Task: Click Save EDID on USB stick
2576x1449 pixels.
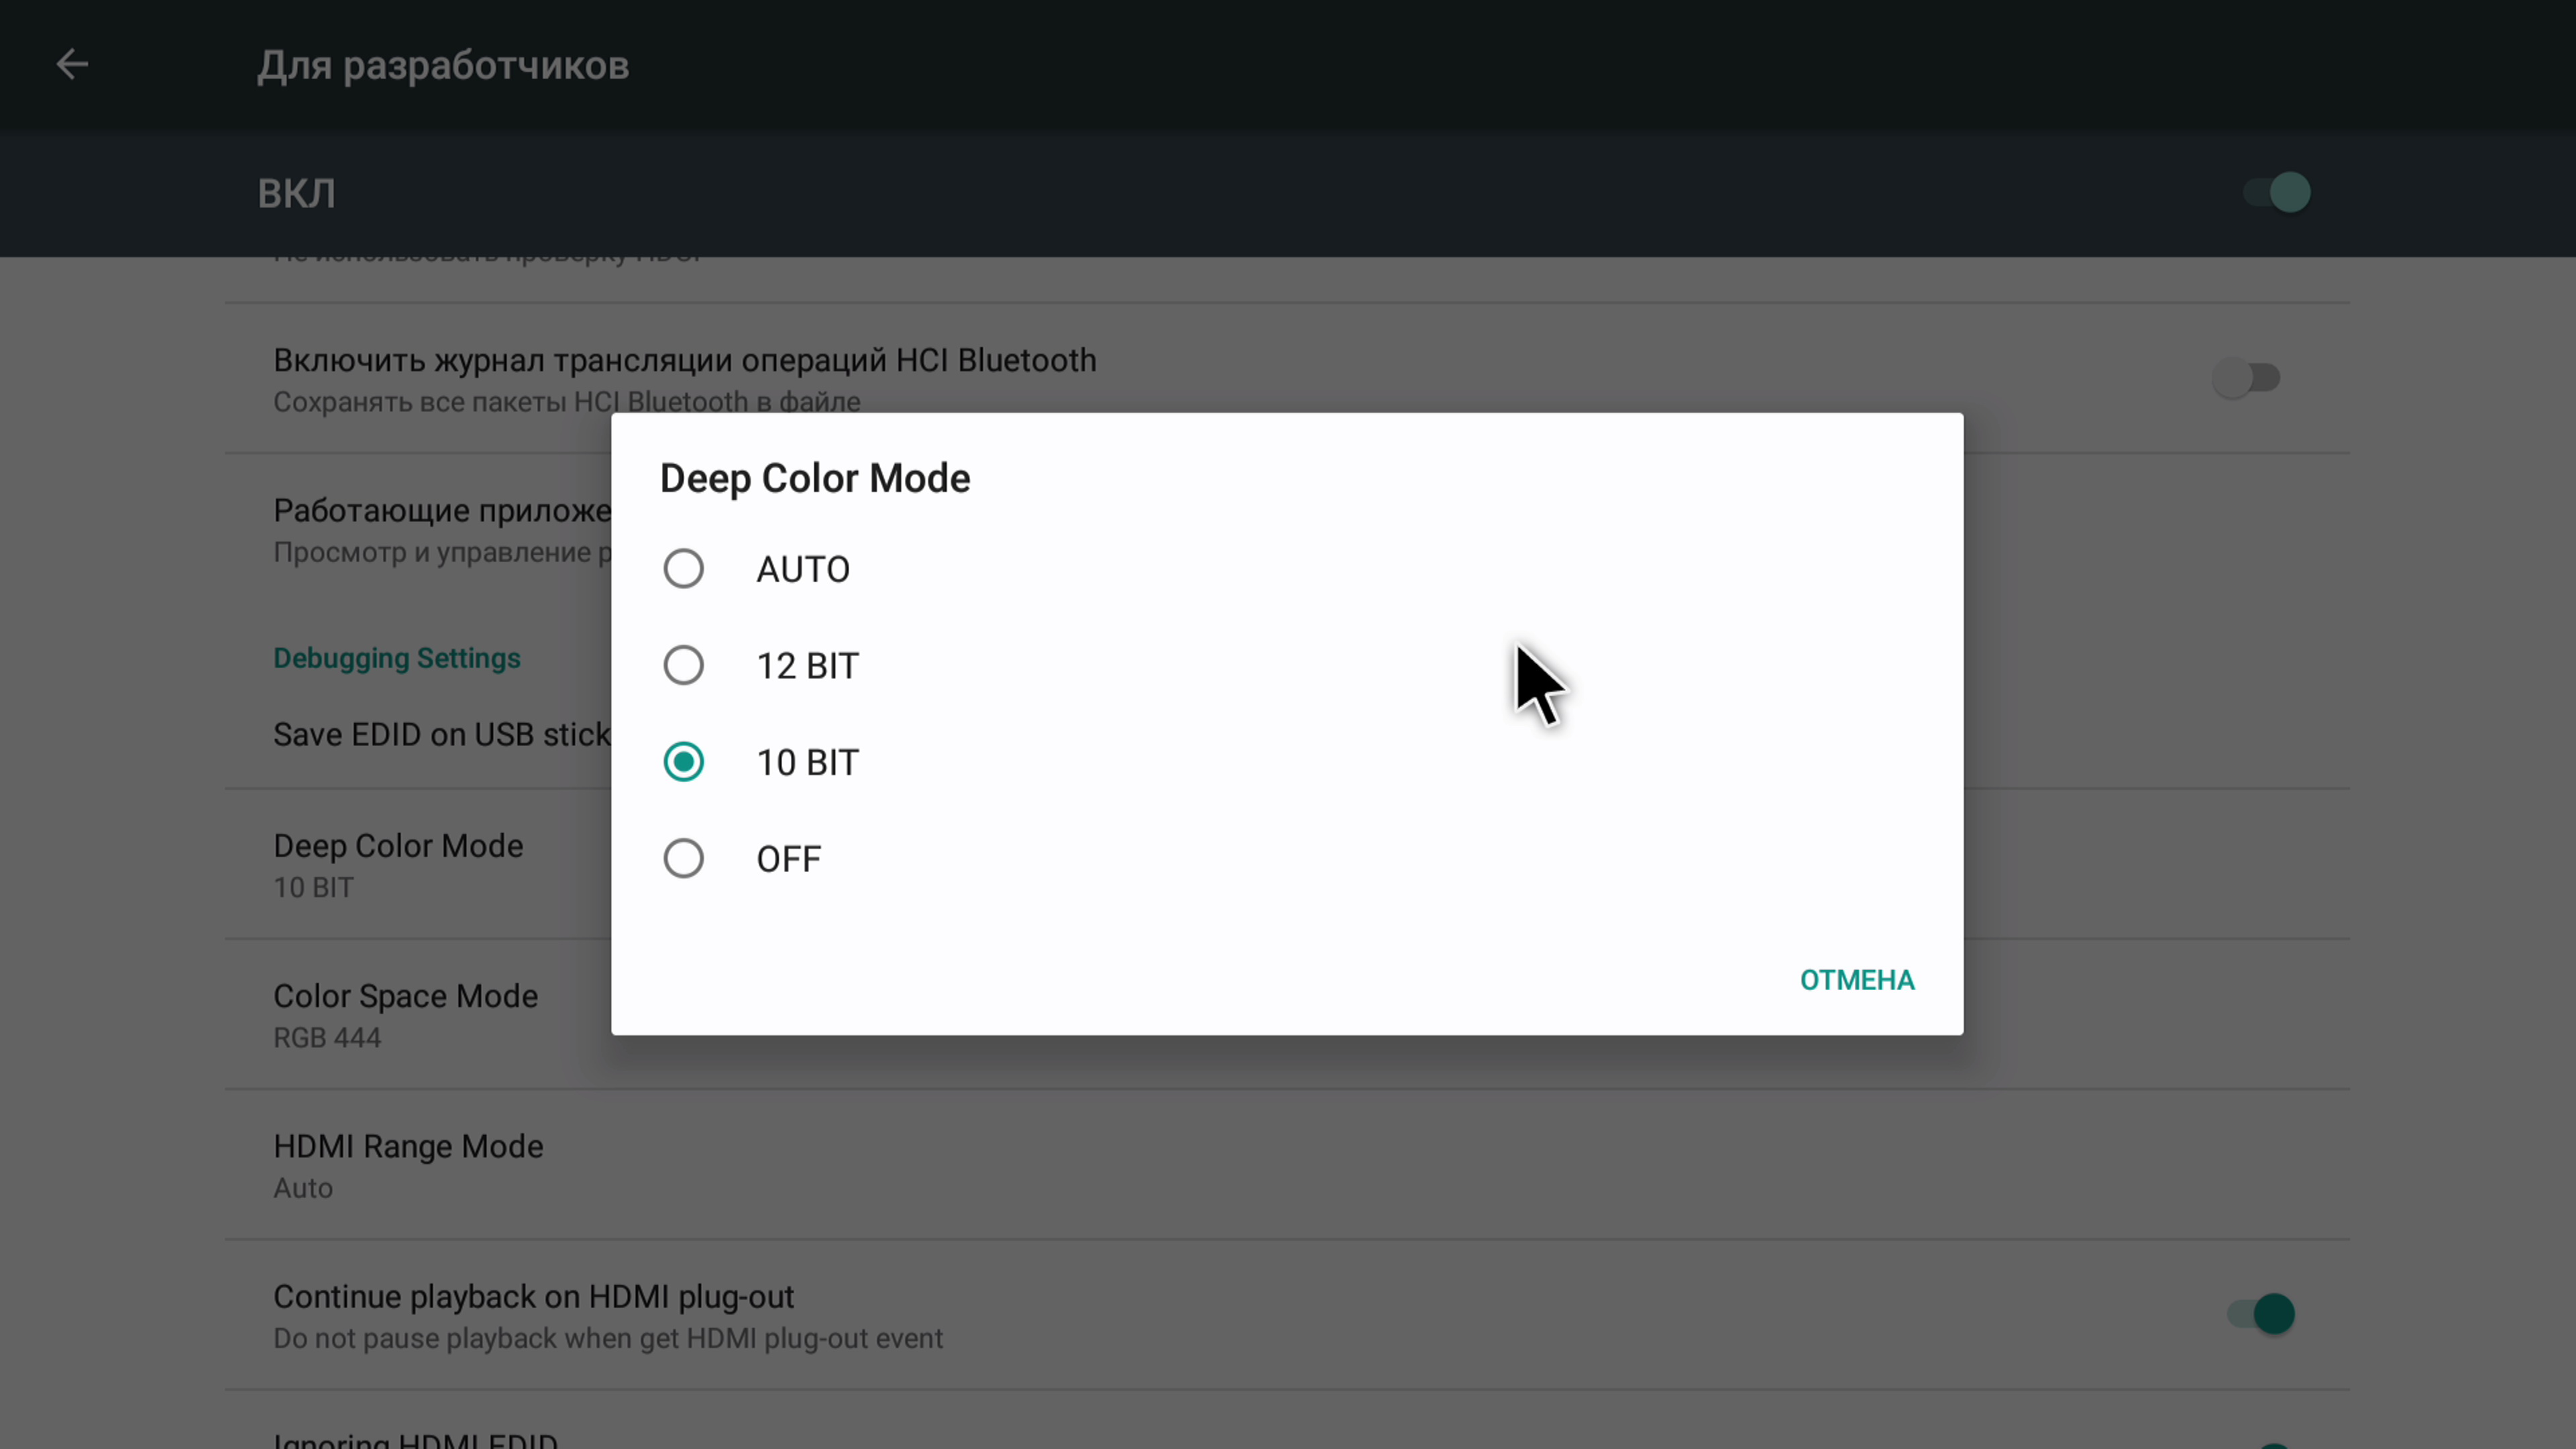Action: (x=440, y=735)
